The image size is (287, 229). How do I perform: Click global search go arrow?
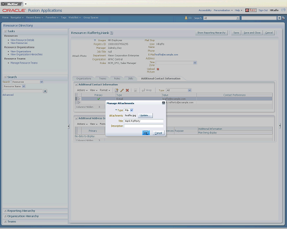tap(279, 18)
